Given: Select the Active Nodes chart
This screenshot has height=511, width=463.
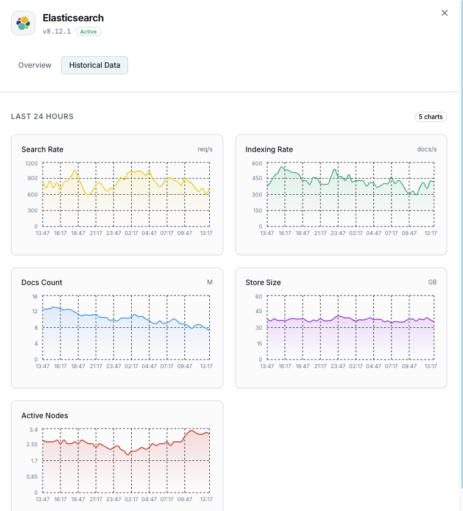Looking at the screenshot, I should 117,455.
